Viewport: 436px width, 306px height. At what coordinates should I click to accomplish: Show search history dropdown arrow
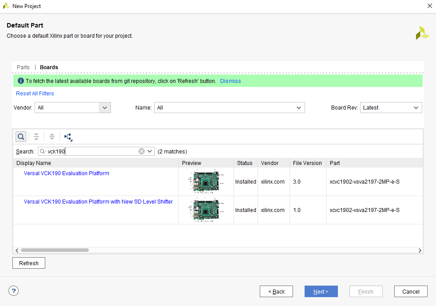click(150, 151)
